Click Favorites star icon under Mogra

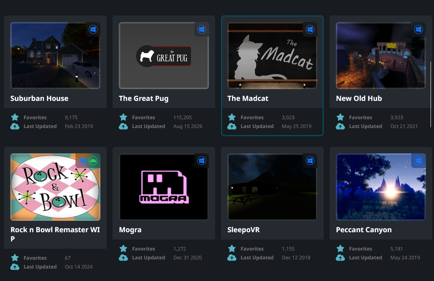tap(124, 249)
